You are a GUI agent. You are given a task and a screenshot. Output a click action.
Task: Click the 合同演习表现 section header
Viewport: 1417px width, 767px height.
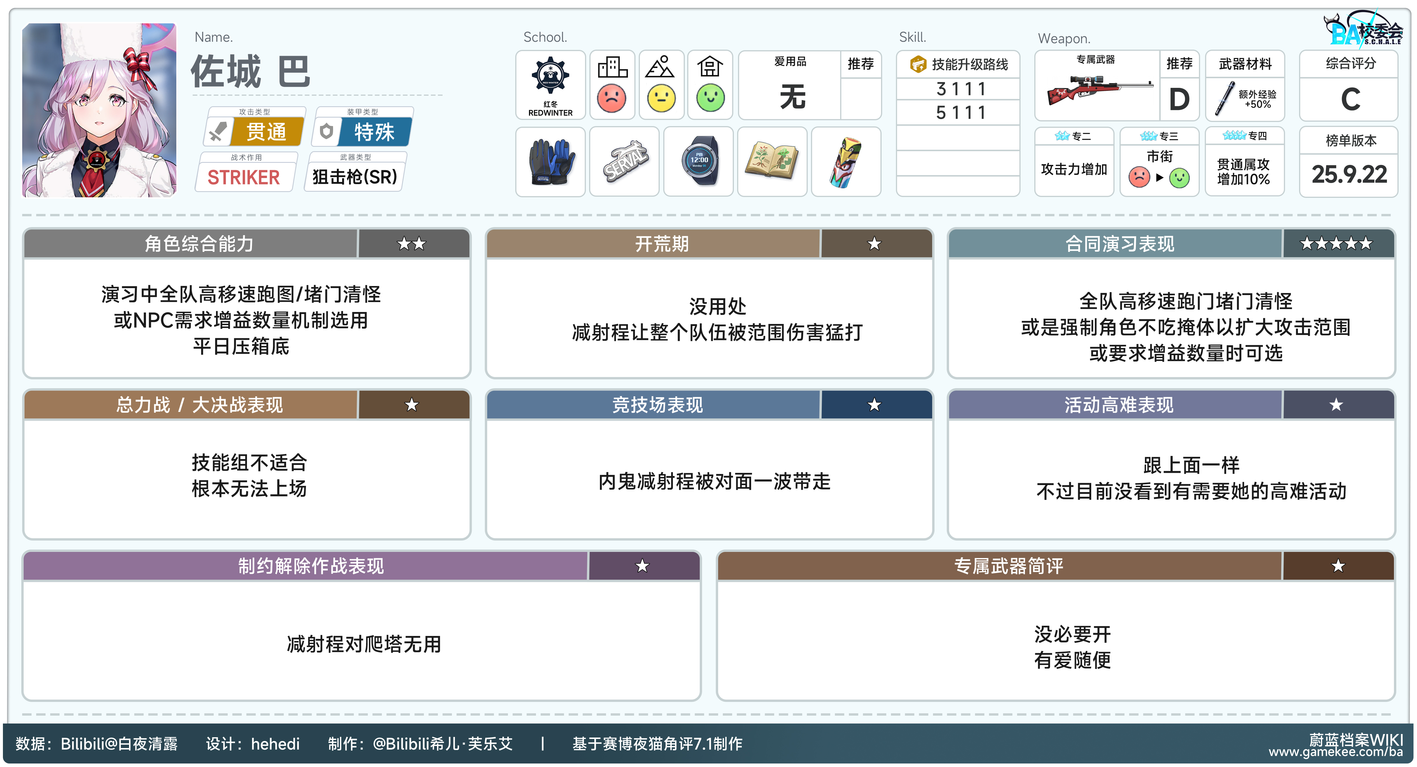(1120, 244)
